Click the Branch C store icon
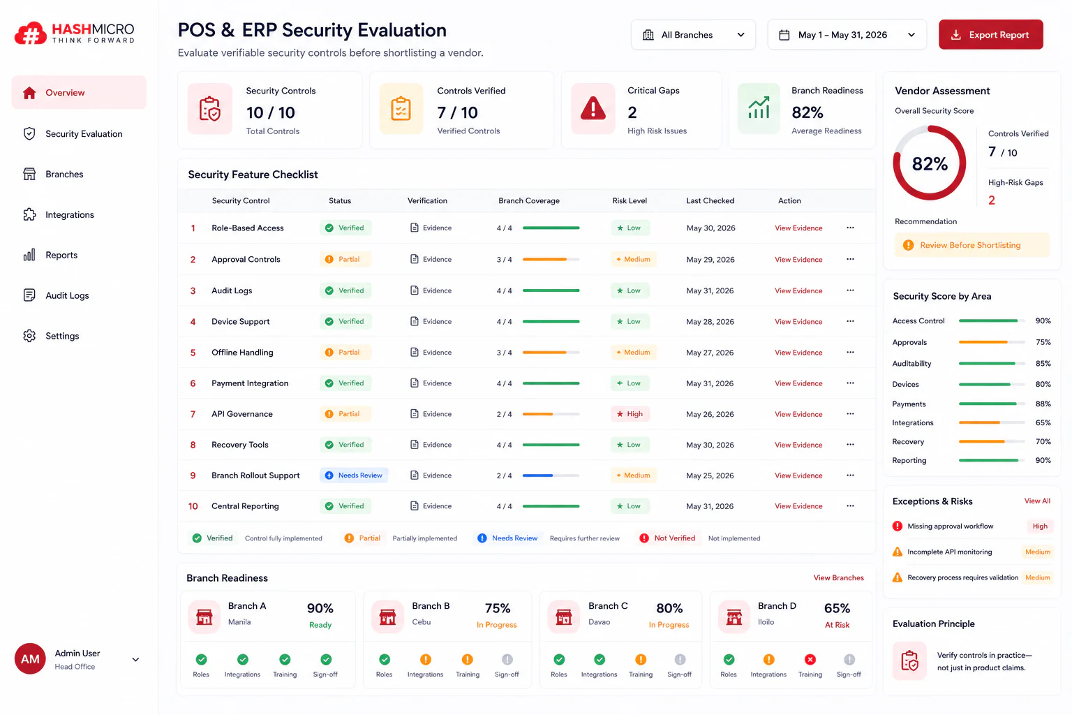The height and width of the screenshot is (715, 1072). click(x=564, y=617)
